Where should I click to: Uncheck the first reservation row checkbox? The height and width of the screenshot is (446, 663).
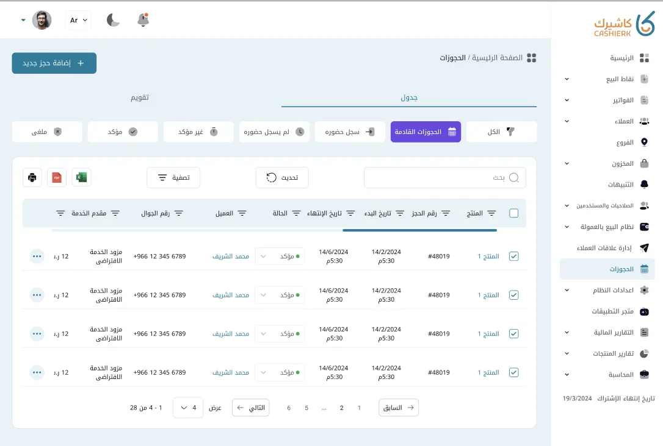[513, 257]
